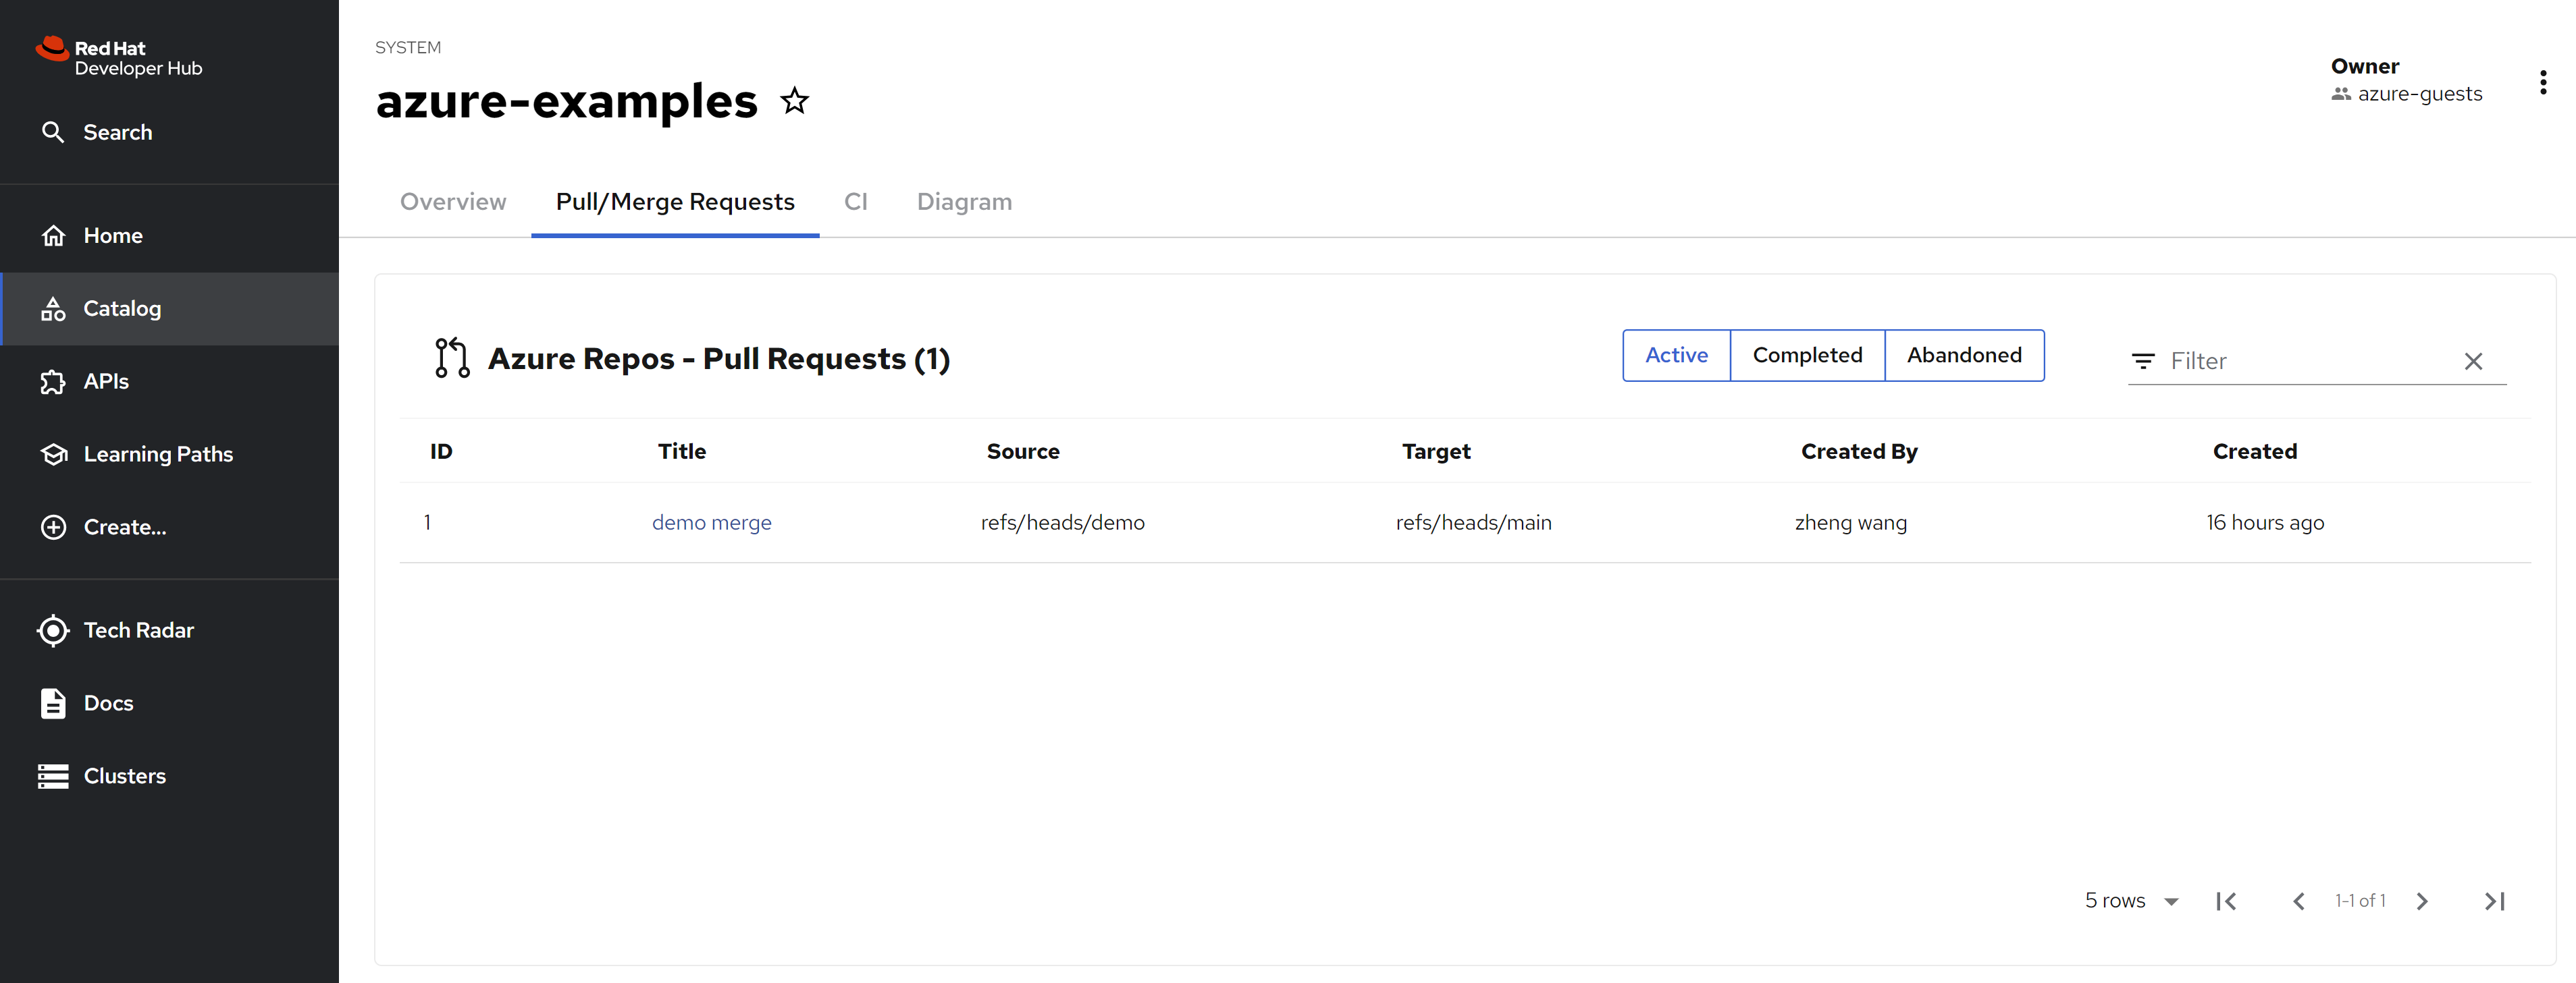Go to the previous page of results
This screenshot has width=2576, height=983.
click(x=2298, y=901)
